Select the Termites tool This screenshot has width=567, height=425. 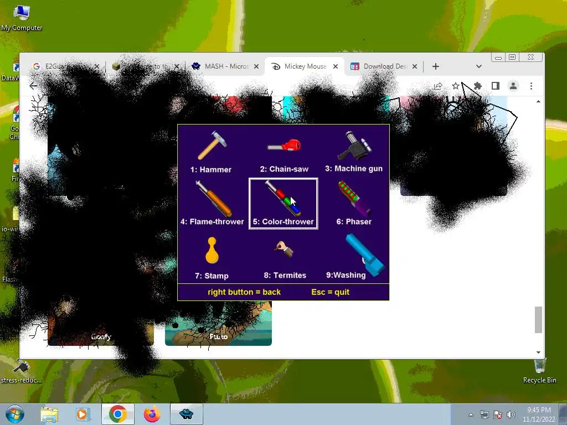click(285, 260)
